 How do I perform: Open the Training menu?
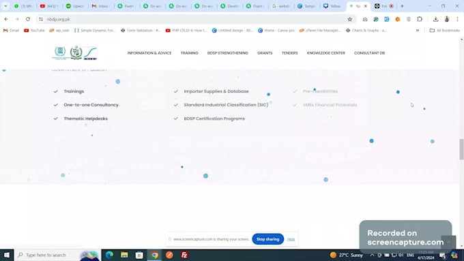190,53
